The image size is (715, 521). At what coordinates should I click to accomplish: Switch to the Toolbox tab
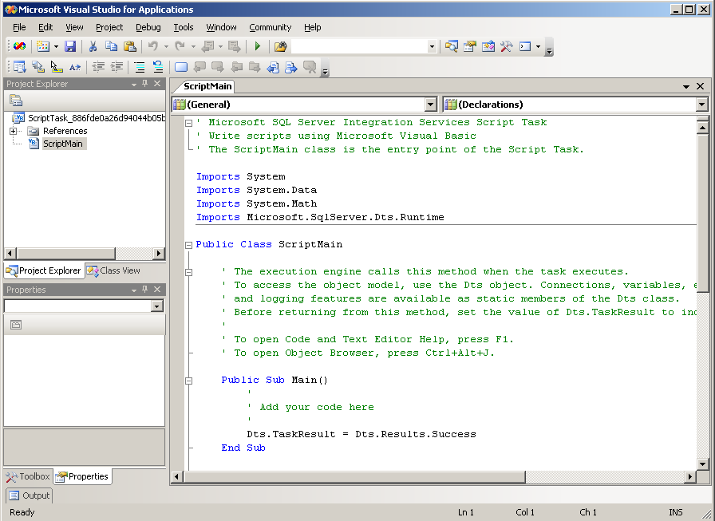[x=28, y=476]
